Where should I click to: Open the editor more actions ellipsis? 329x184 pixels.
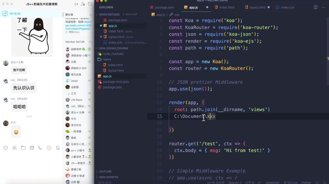pos(323,7)
